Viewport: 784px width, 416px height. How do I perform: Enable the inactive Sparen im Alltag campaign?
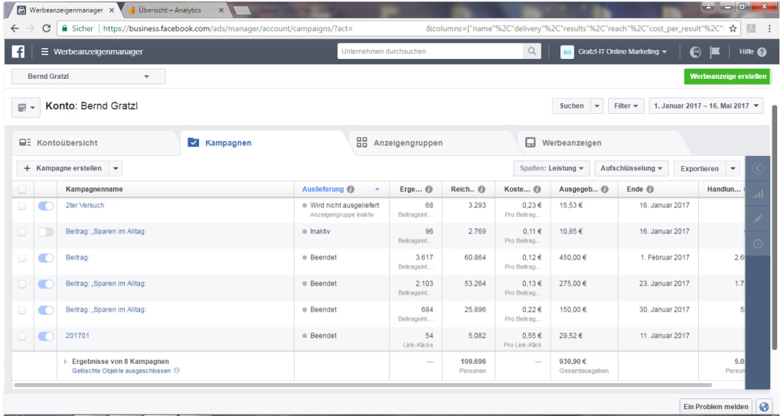click(x=46, y=232)
